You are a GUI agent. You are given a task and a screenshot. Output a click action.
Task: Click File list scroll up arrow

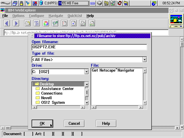[145, 71]
